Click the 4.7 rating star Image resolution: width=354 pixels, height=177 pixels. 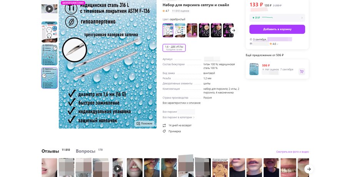164,11
